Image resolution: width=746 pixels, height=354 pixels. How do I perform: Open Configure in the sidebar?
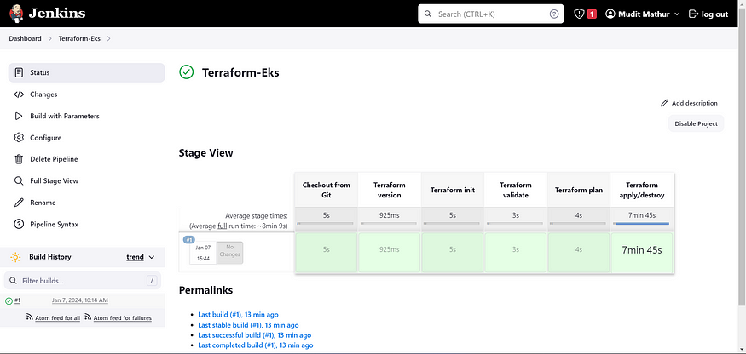pos(87,138)
